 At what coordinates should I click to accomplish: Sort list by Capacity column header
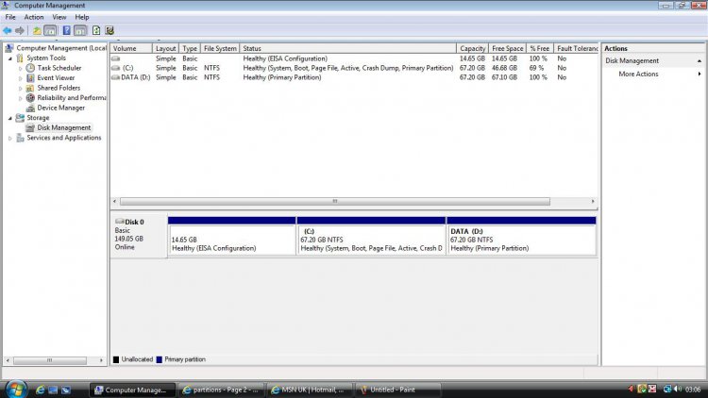point(472,48)
